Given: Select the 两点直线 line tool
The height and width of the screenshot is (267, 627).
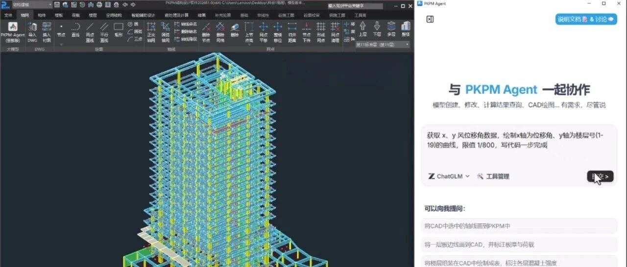Looking at the screenshot, I should click(90, 32).
